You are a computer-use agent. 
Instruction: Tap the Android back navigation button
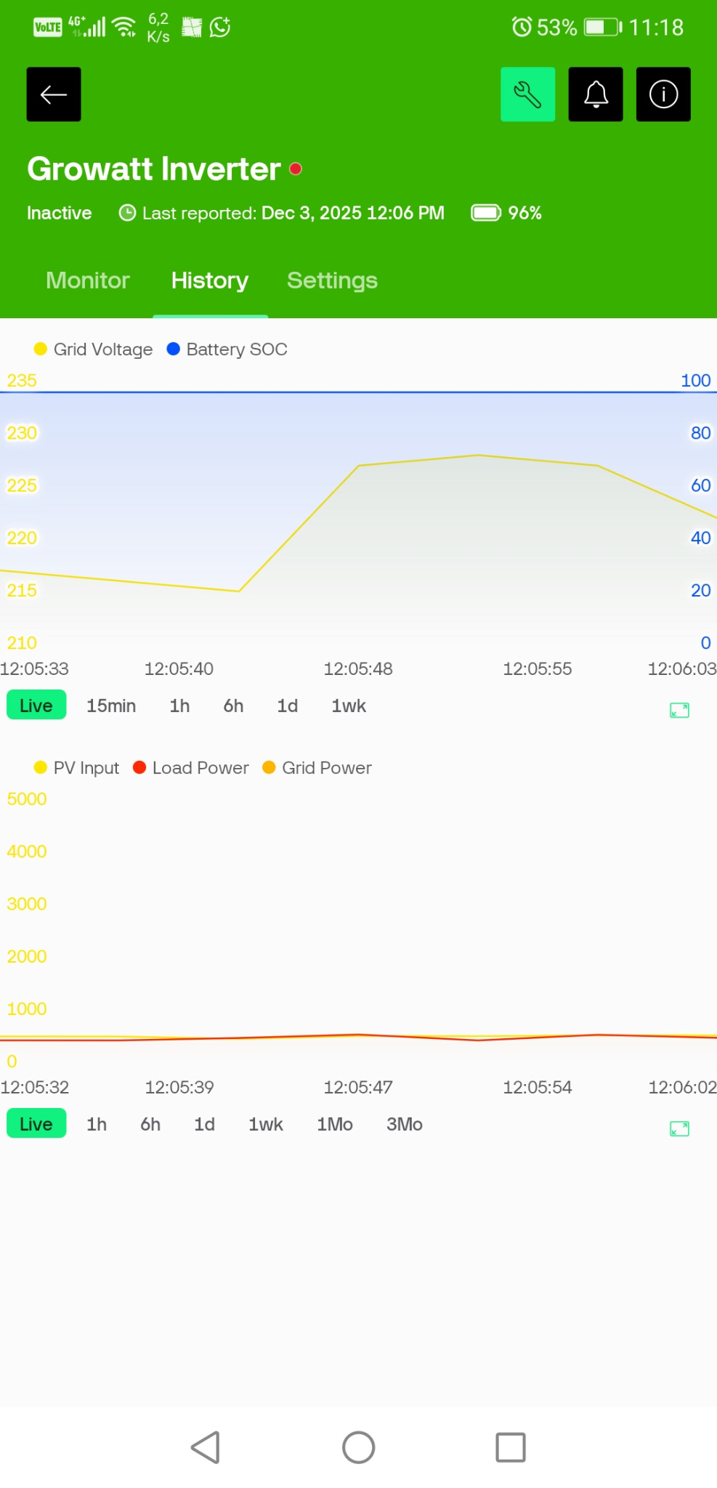click(206, 1447)
